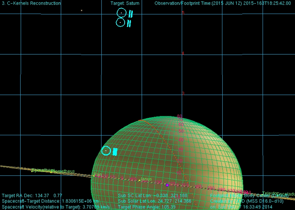Image resolution: width=295 pixels, height=210 pixels.
Task: Click the Spacecraft Velocity readout
Action: tap(56, 207)
